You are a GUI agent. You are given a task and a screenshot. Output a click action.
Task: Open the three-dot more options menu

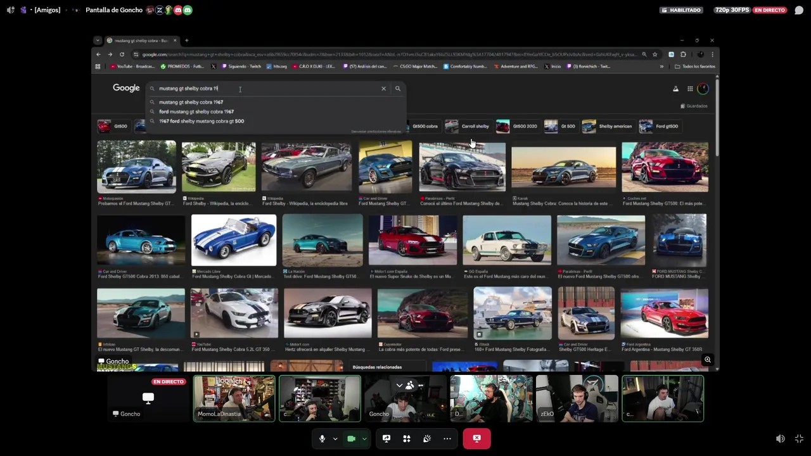[x=447, y=438]
